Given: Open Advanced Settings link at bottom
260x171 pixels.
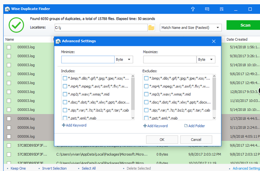Looking at the screenshot, I should (x=246, y=168).
